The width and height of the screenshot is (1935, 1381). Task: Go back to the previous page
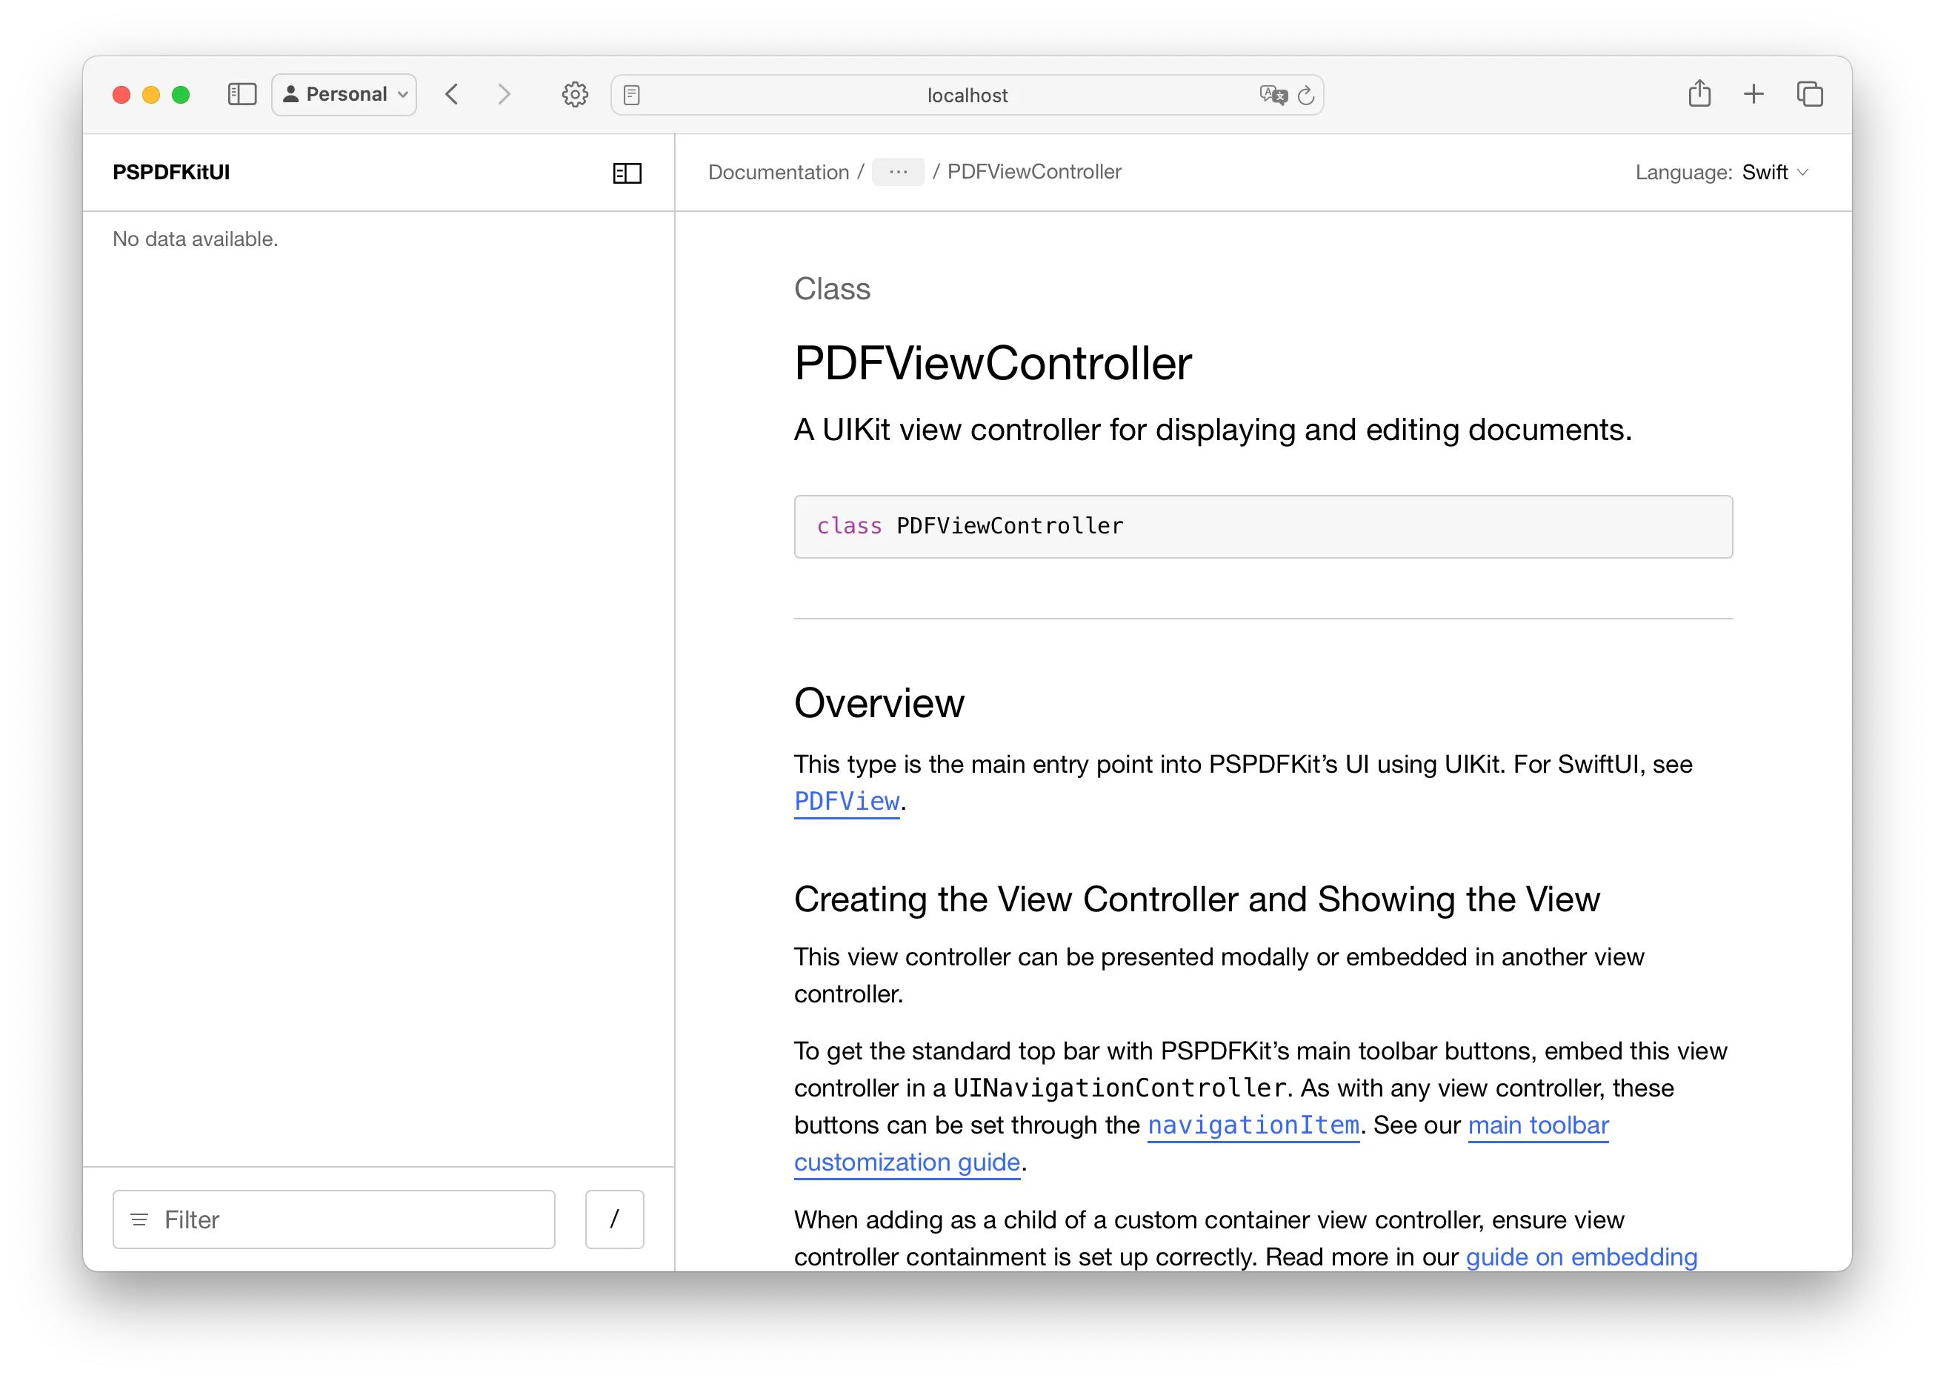(453, 94)
